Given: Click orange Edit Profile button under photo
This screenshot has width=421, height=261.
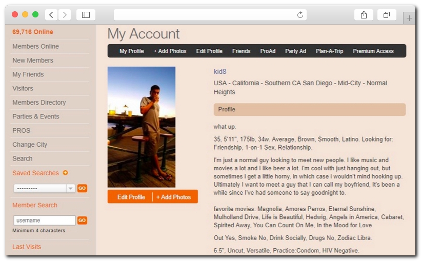Looking at the screenshot, I should click(x=131, y=197).
